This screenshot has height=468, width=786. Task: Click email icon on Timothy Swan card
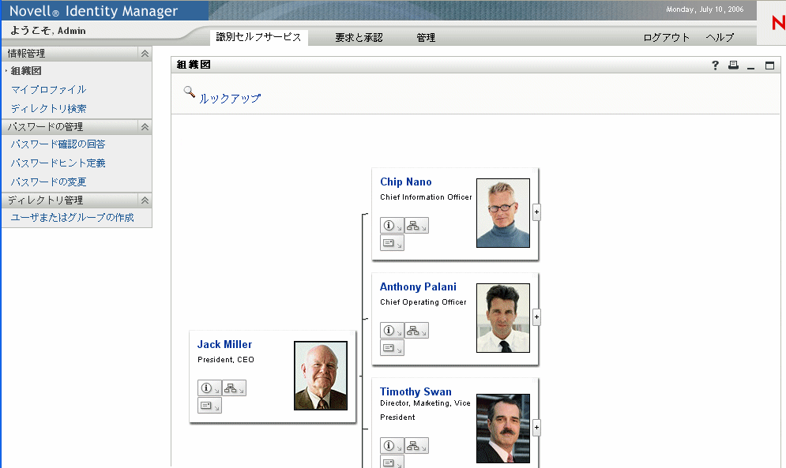point(392,462)
